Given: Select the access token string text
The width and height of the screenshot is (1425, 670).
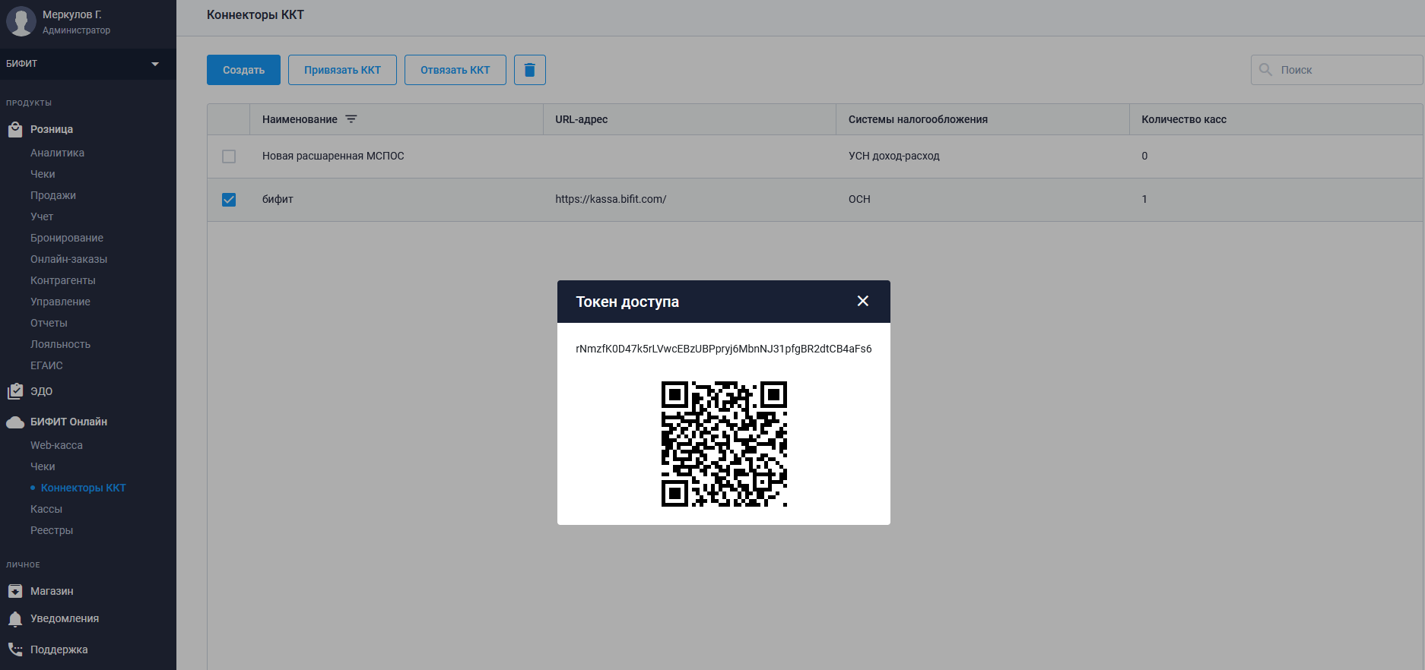Looking at the screenshot, I should [x=724, y=349].
